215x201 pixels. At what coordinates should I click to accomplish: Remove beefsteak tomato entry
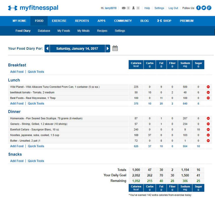click(x=208, y=93)
